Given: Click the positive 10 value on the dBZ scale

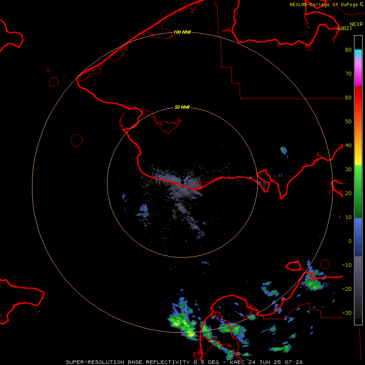Looking at the screenshot, I should [348, 217].
